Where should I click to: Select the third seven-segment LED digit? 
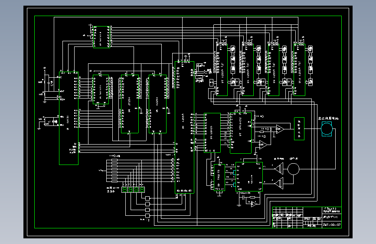(136, 190)
